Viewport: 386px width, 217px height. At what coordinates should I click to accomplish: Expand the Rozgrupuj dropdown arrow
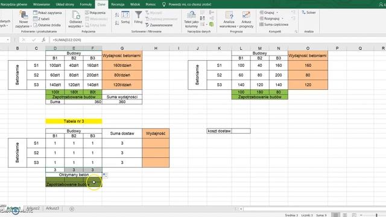pyautogui.click(x=282, y=19)
